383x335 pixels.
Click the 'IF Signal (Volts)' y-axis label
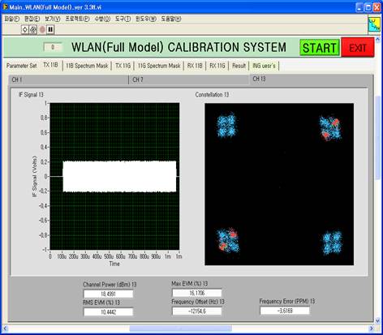click(35, 176)
